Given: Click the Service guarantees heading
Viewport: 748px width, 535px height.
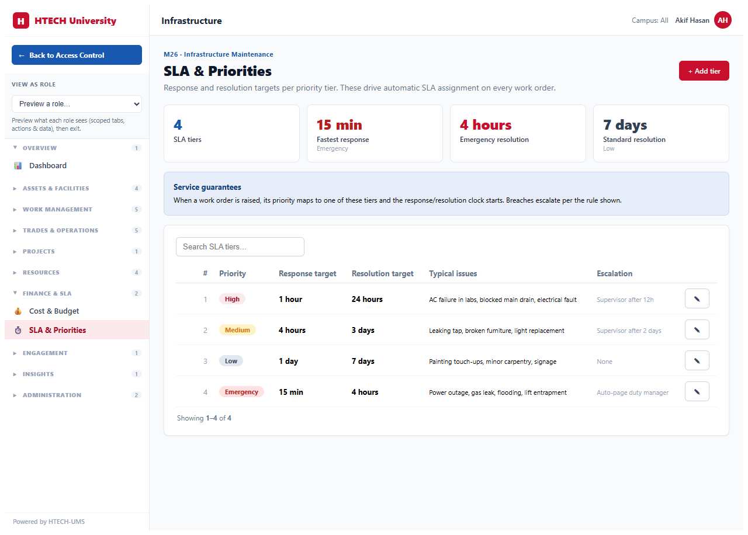Looking at the screenshot, I should pyautogui.click(x=207, y=187).
